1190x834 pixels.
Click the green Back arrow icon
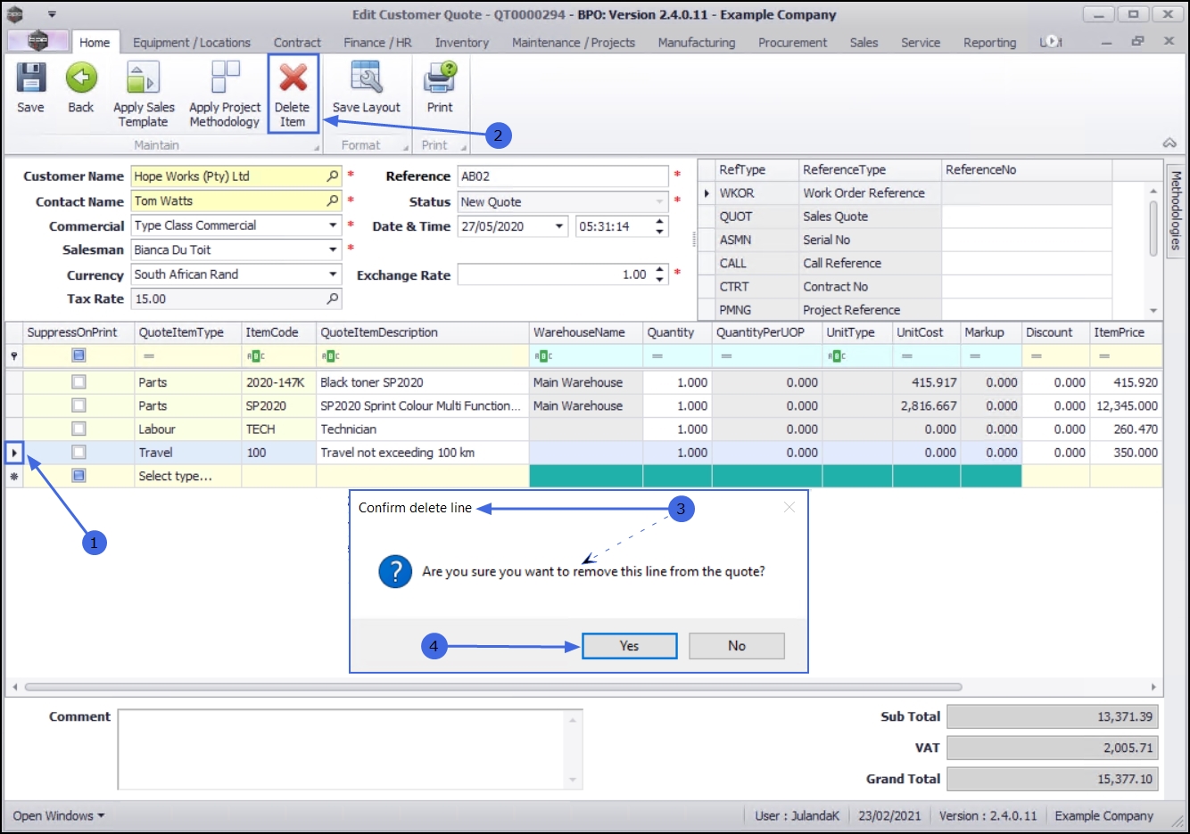pyautogui.click(x=81, y=79)
